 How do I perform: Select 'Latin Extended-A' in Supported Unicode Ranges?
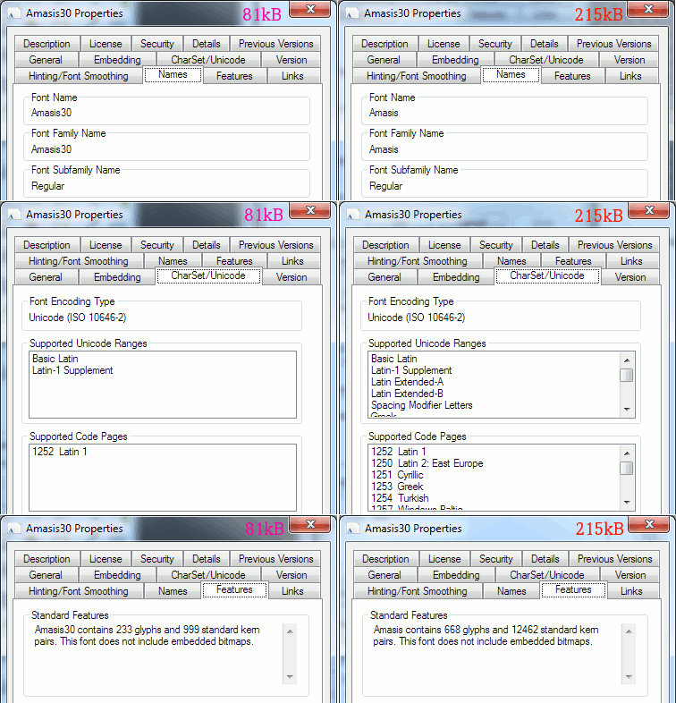[408, 382]
